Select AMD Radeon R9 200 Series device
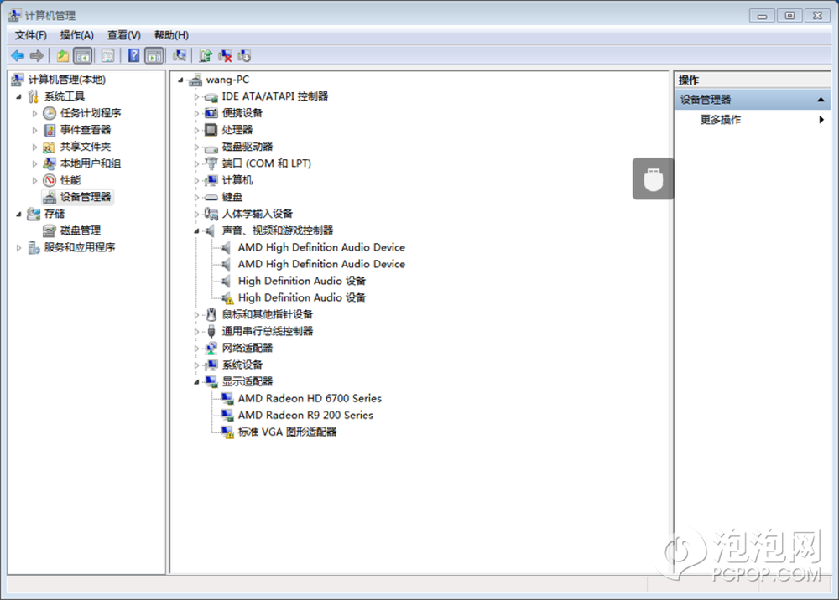 coord(305,415)
